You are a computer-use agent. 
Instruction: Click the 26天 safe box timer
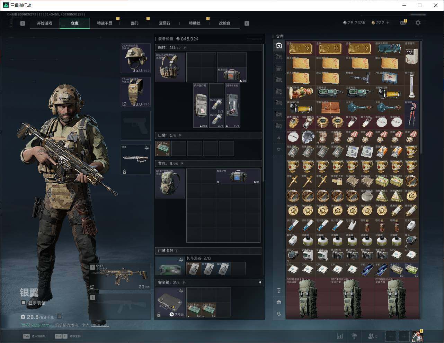pyautogui.click(x=176, y=314)
